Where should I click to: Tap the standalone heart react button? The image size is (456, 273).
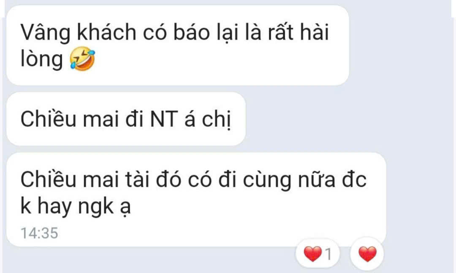click(367, 254)
